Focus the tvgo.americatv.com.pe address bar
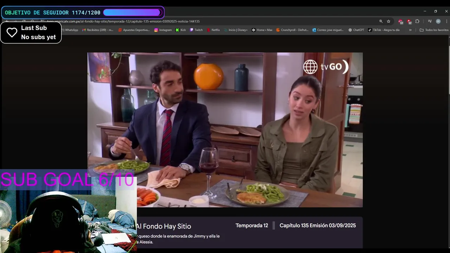 (x=211, y=21)
